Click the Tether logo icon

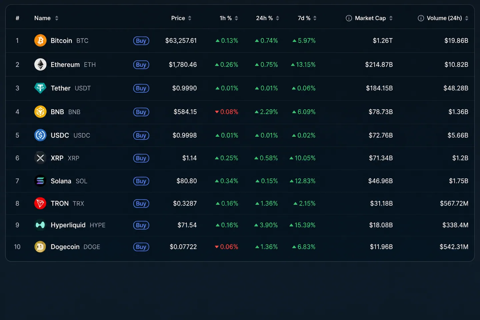tap(40, 88)
